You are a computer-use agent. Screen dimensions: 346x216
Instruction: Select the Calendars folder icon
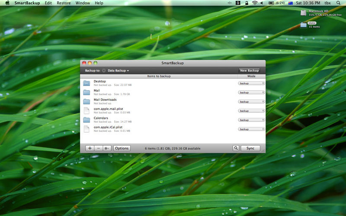(x=86, y=120)
